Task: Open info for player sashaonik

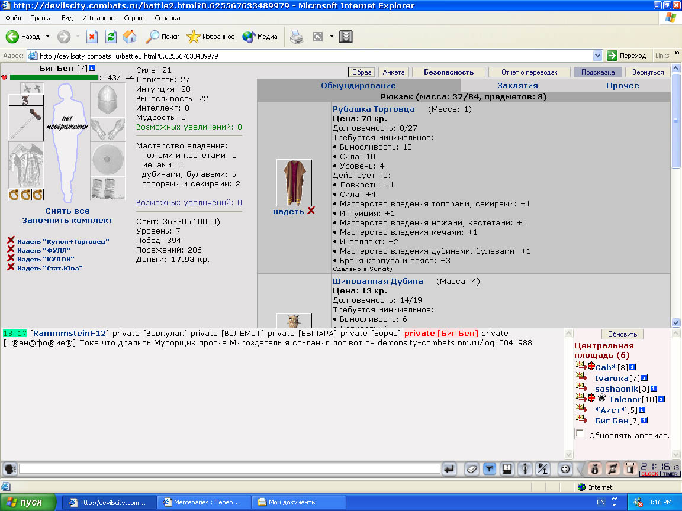Action: pos(654,389)
